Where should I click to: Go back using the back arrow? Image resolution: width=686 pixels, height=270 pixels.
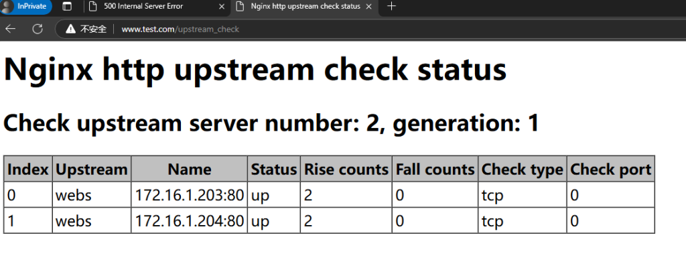point(11,29)
